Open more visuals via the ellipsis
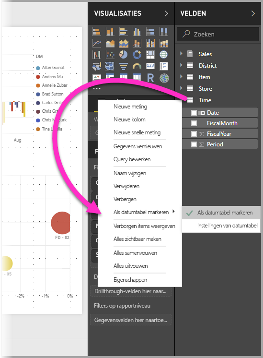The height and width of the screenshot is (358, 263). coord(97,88)
